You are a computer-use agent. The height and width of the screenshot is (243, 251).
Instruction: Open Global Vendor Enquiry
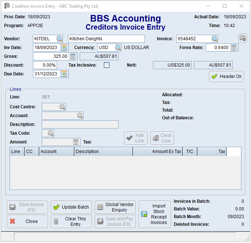[115, 207]
